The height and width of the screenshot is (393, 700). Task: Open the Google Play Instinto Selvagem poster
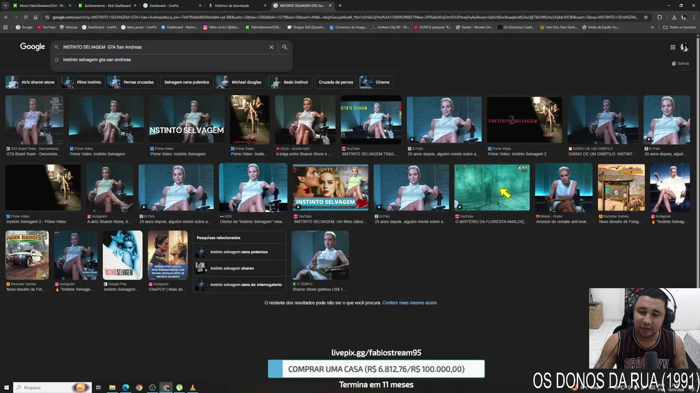click(x=122, y=255)
